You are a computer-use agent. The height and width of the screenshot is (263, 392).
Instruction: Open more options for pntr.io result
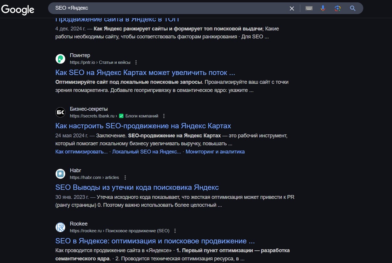click(x=136, y=62)
